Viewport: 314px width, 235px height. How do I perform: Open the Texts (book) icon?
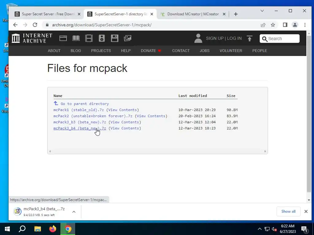(76, 38)
